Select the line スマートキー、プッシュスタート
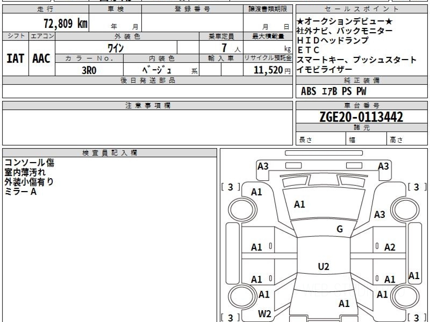This screenshot has width=430, height=322. [357, 60]
